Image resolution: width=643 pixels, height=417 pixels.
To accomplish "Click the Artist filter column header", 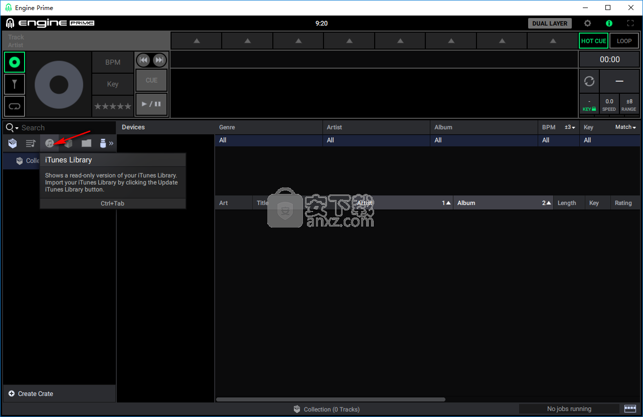I will pos(376,127).
